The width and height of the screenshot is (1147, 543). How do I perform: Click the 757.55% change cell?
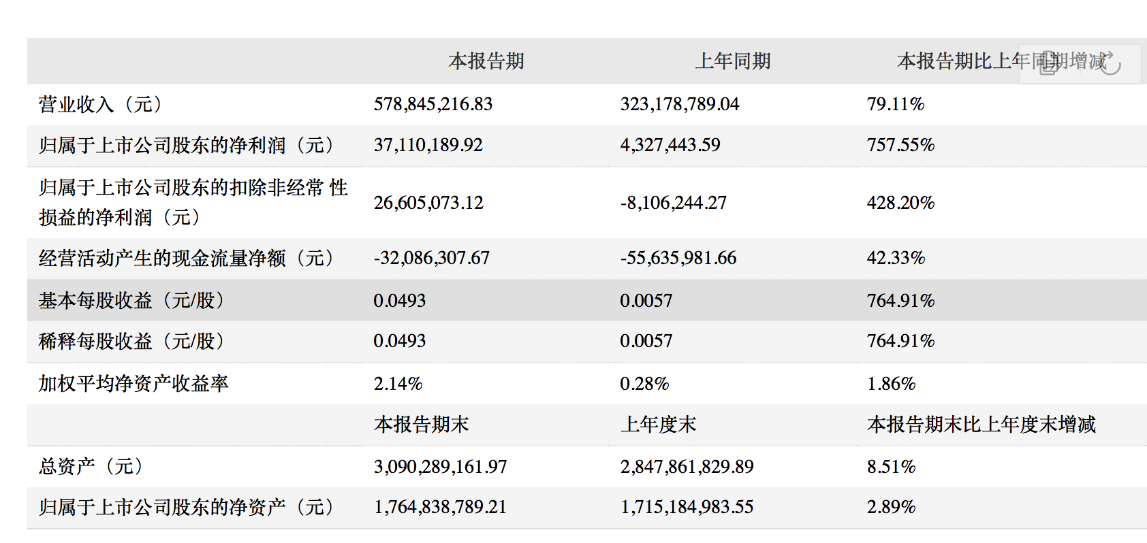click(900, 145)
